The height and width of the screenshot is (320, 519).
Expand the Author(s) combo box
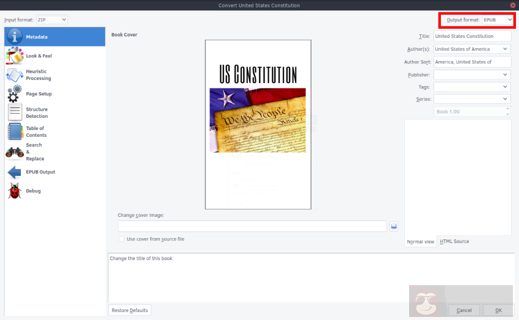pos(505,49)
